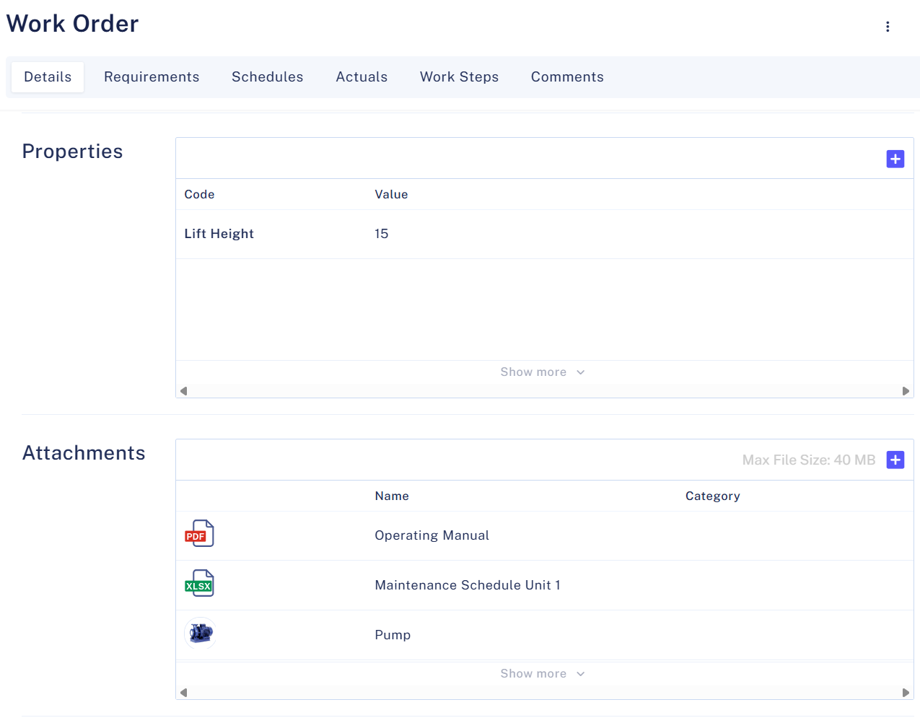Add a new property with plus icon
The image size is (920, 723).
click(x=895, y=159)
